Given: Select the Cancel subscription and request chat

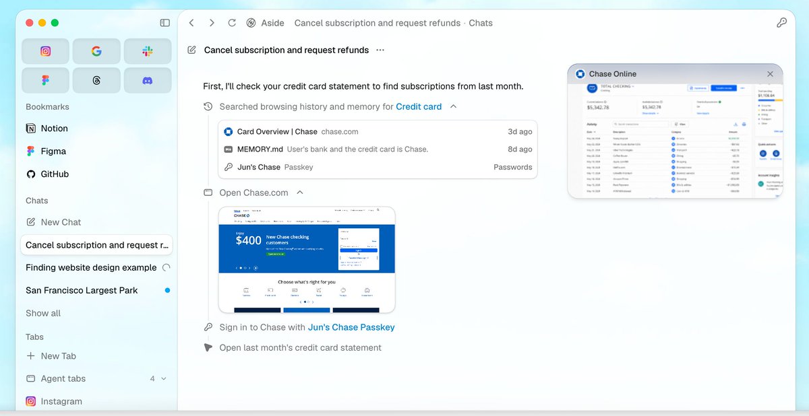Looking at the screenshot, I should 96,245.
